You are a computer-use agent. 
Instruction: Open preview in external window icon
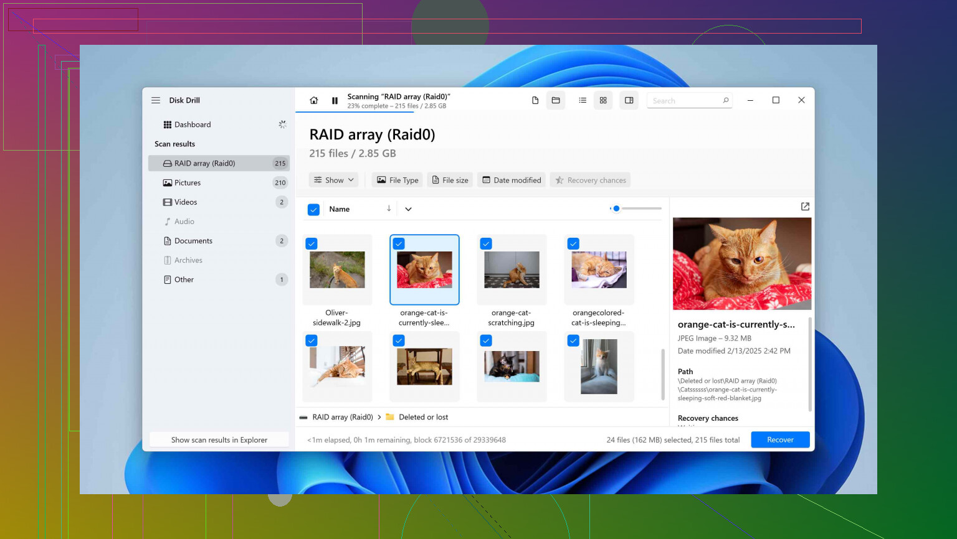point(805,207)
